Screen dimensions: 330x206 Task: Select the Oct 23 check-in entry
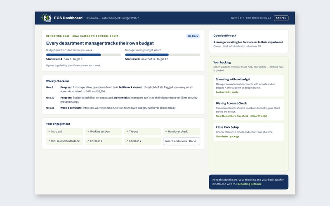123,108
